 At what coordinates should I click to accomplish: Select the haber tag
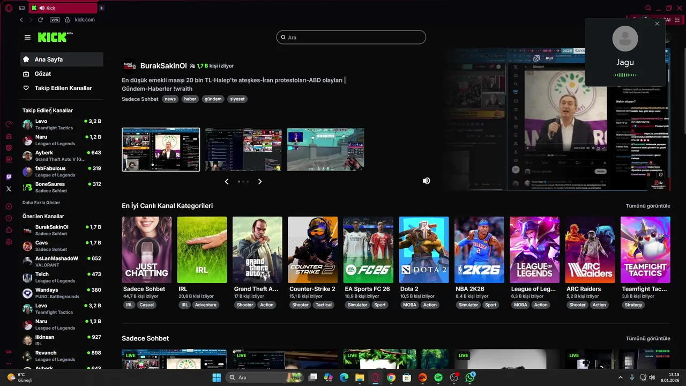[190, 99]
